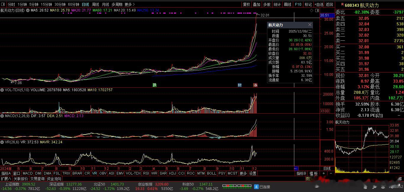Close the 航天动力 data tooltip window
Image resolution: width=404 pixels, height=192 pixels.
point(310,25)
